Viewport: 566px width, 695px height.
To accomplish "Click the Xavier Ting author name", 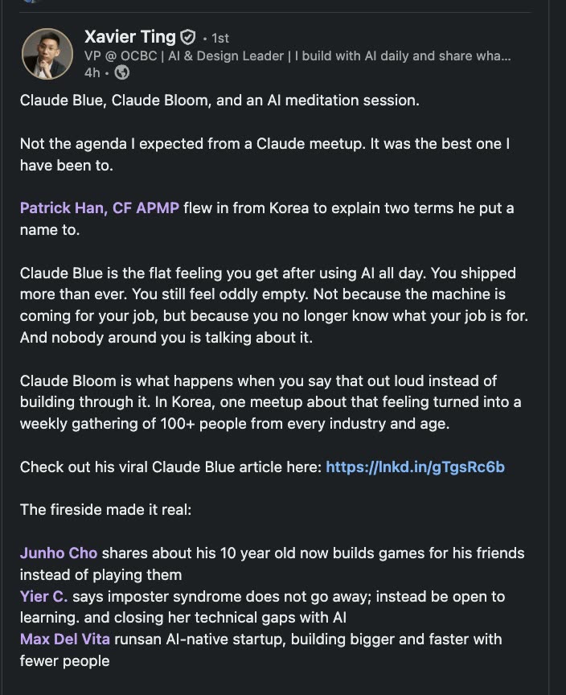I will (129, 37).
